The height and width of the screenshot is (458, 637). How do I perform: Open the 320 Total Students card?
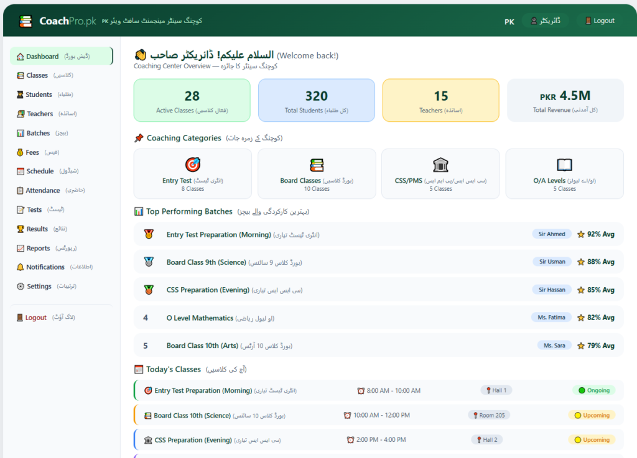point(317,100)
